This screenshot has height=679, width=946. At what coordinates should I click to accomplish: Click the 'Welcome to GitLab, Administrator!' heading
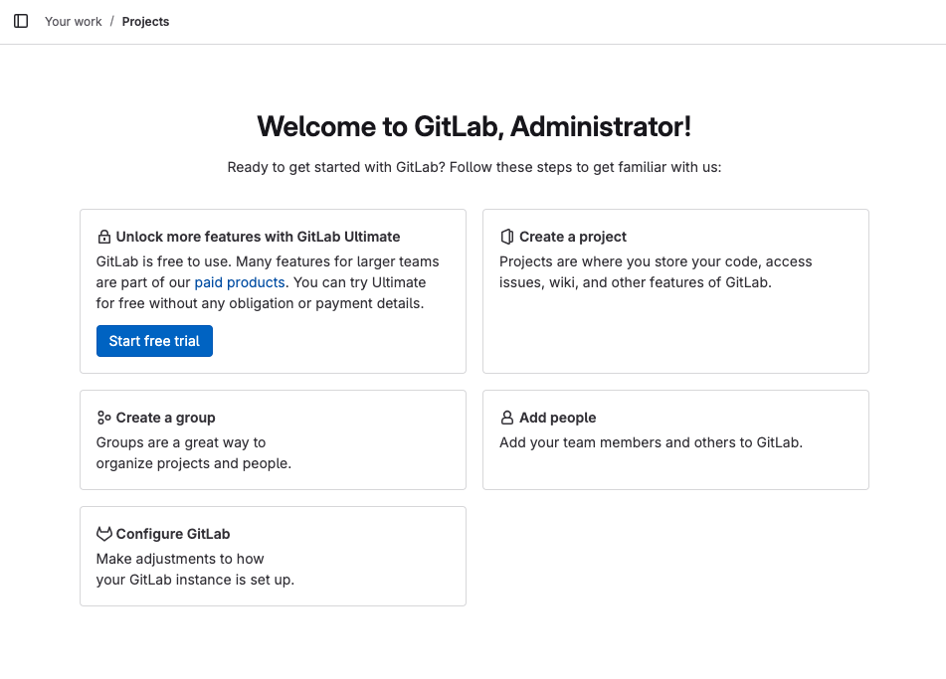(x=473, y=126)
